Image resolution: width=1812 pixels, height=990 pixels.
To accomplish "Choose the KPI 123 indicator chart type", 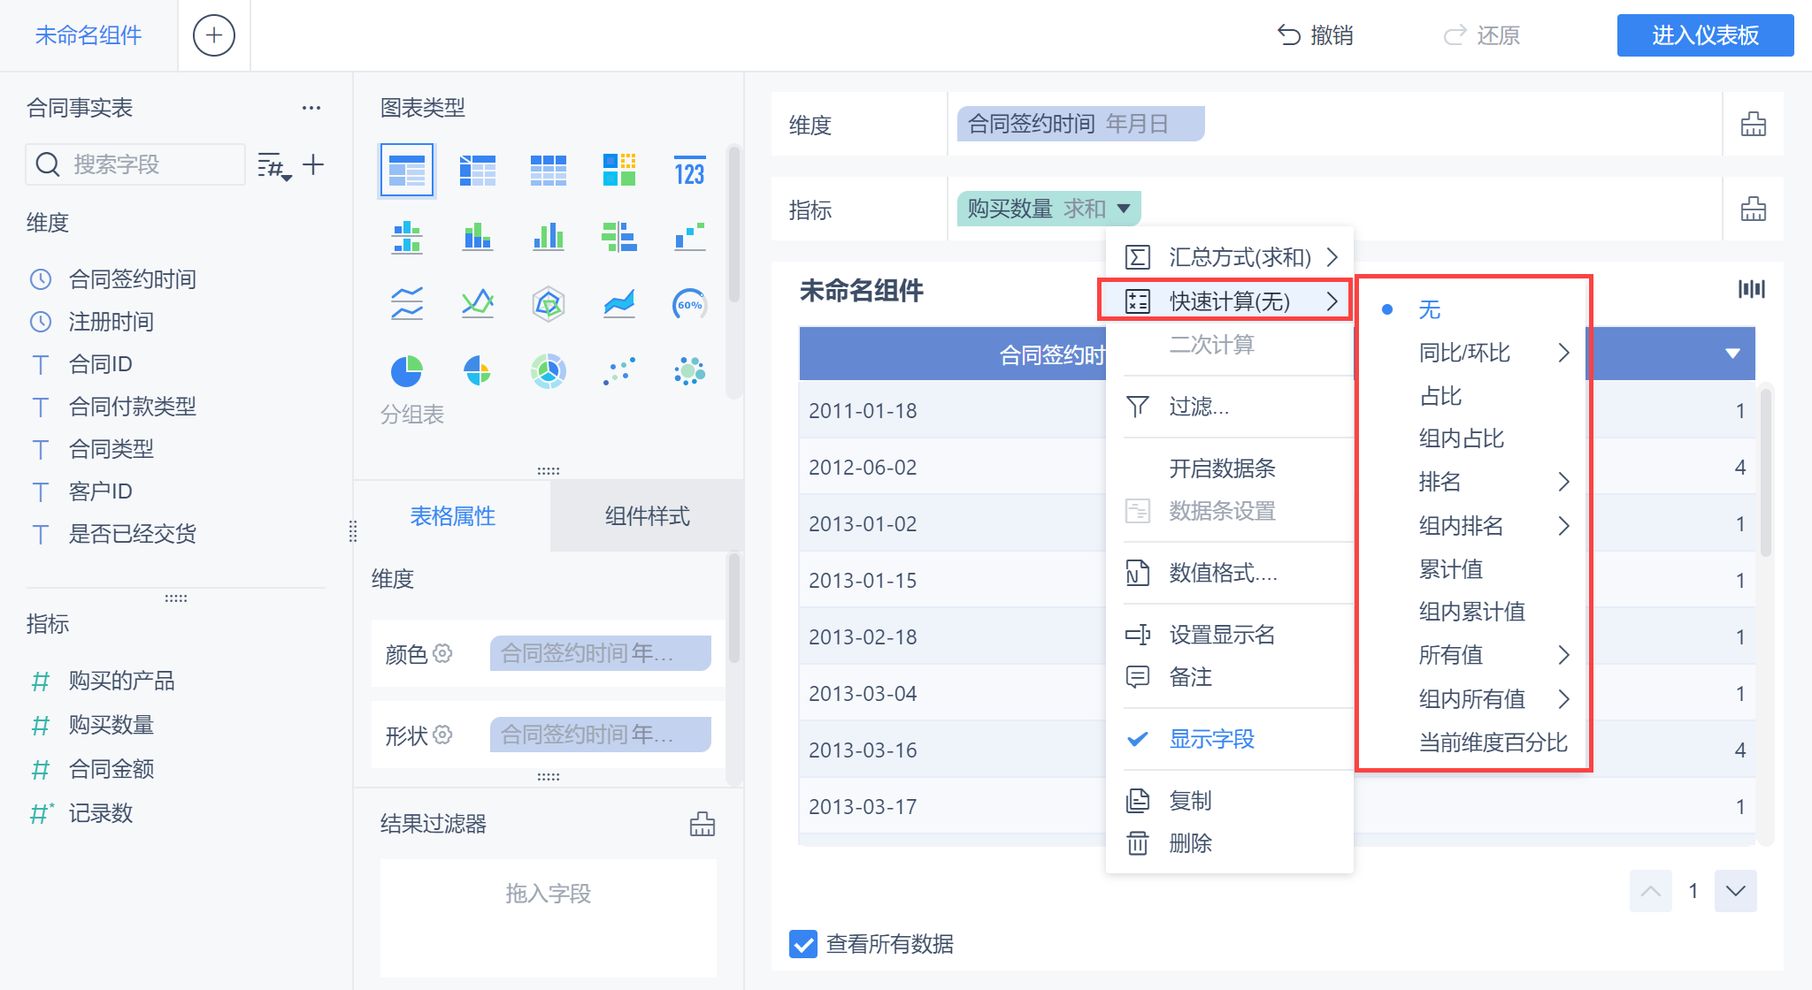I will pos(689,170).
